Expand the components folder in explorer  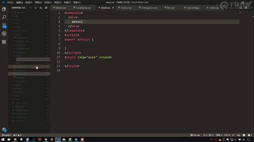pyautogui.click(x=21, y=30)
